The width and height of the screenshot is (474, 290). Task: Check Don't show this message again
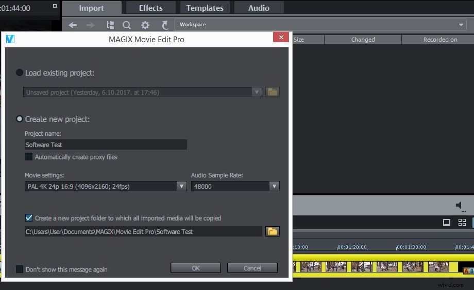(x=20, y=269)
